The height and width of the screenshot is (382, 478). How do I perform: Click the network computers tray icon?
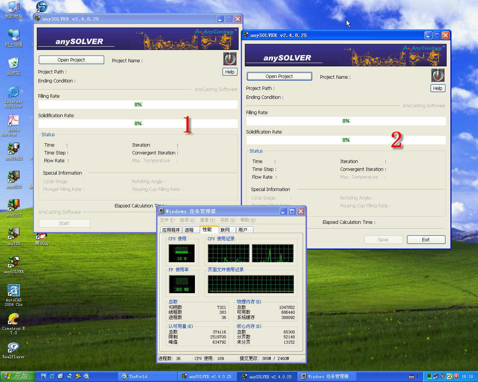point(436,376)
